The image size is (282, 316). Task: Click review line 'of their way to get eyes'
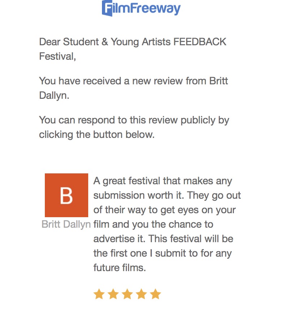click(164, 210)
